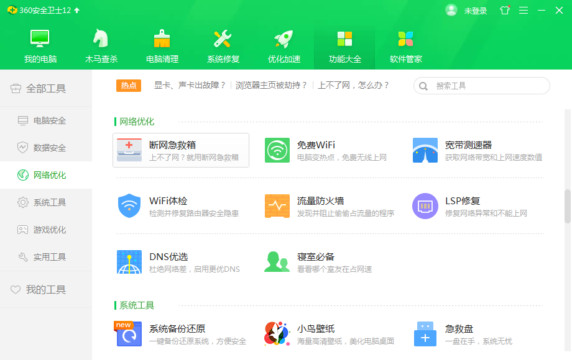The height and width of the screenshot is (360, 572).
Task: Click description 看看哪个室友在占网速
Action: pos(334,269)
